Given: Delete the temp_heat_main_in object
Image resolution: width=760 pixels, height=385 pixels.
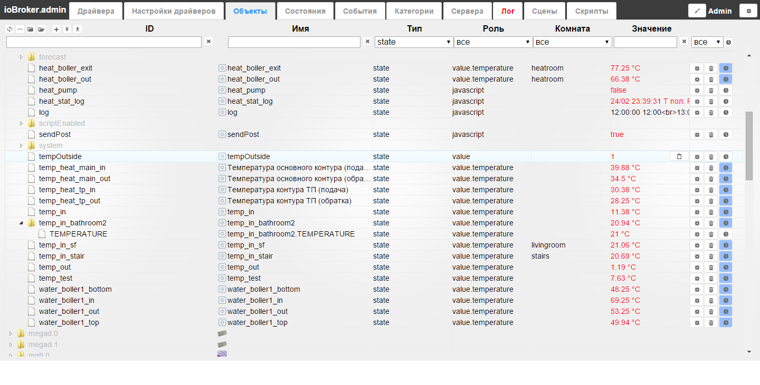Looking at the screenshot, I should (x=711, y=167).
